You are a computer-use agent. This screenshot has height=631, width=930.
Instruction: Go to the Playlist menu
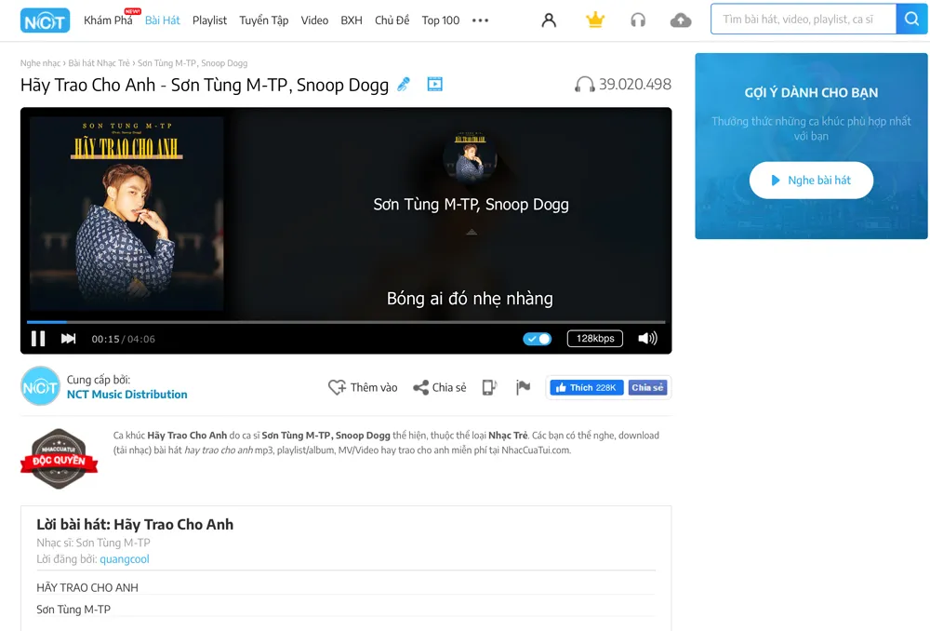[209, 20]
